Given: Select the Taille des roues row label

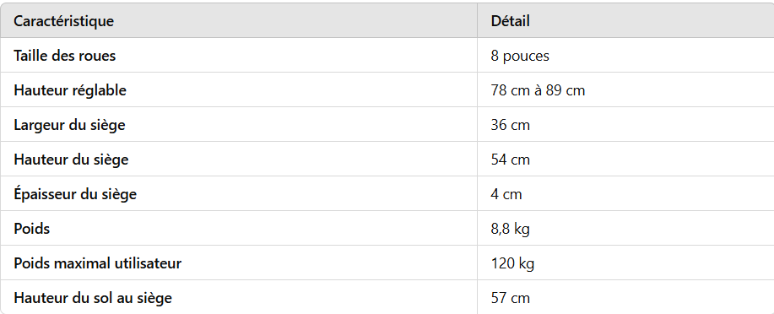Looking at the screenshot, I should coord(65,56).
